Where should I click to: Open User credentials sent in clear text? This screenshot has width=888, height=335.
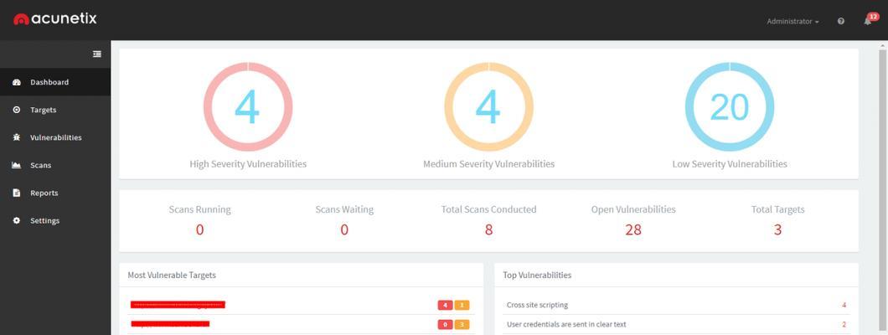[x=566, y=324]
